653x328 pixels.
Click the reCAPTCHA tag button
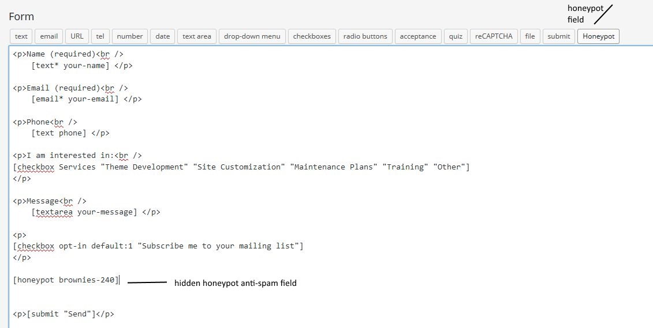coord(494,36)
